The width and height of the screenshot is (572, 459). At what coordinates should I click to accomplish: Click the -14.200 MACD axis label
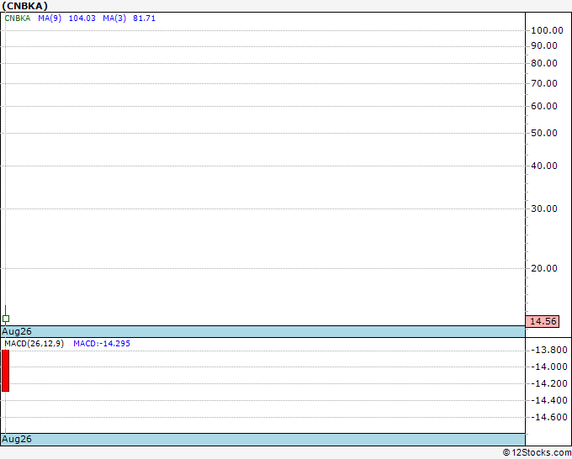(549, 384)
